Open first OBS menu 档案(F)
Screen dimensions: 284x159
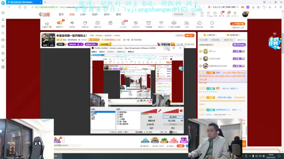point(94,52)
